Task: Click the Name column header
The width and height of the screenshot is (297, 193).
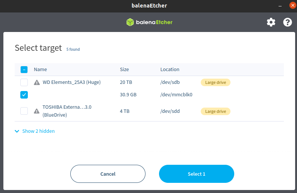Action: [x=40, y=70]
